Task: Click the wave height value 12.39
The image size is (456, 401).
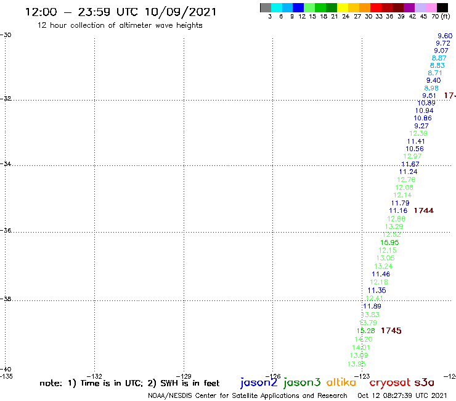Action: pyautogui.click(x=418, y=133)
